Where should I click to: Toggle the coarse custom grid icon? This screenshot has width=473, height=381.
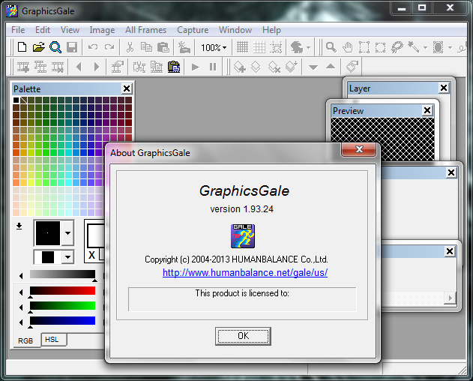[x=259, y=47]
